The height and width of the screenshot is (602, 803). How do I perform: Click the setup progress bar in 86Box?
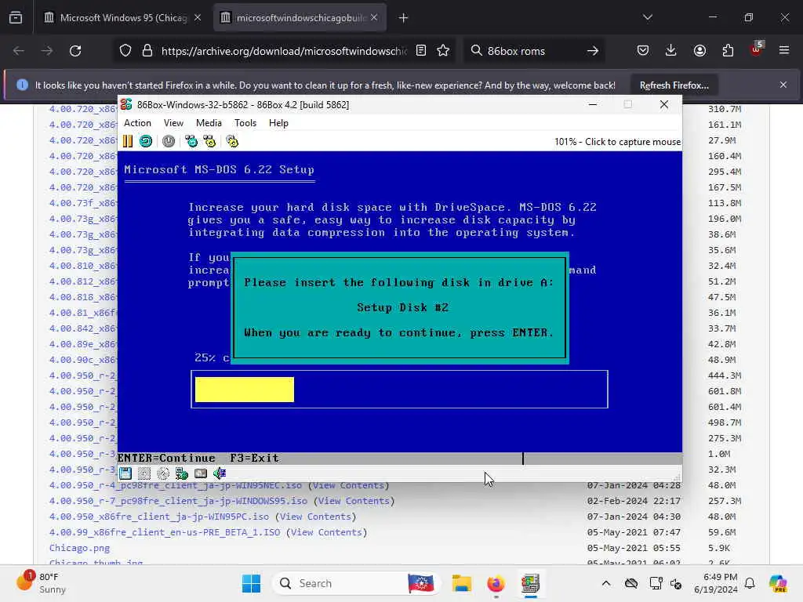[399, 390]
